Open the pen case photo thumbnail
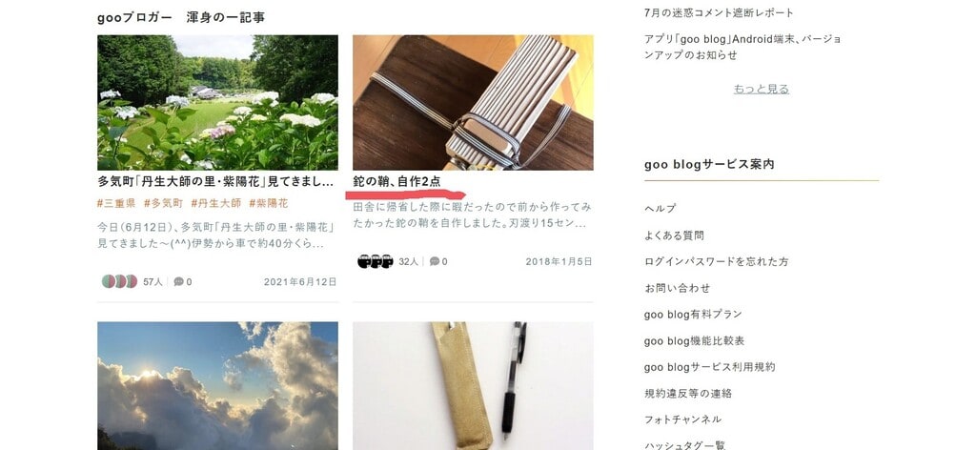The width and height of the screenshot is (976, 450). point(473,386)
